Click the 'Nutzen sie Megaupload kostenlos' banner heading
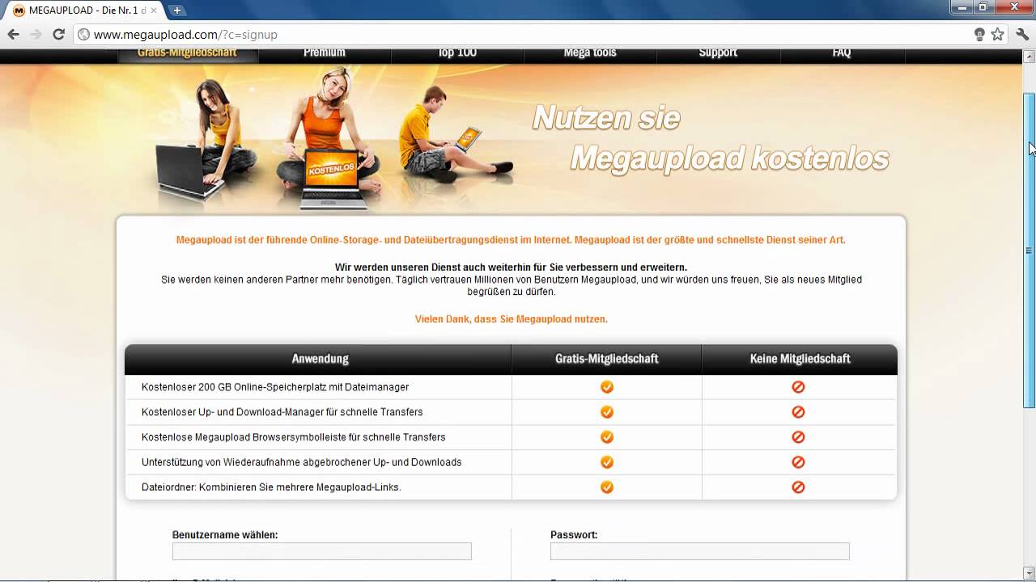The height and width of the screenshot is (582, 1036). coord(711,139)
